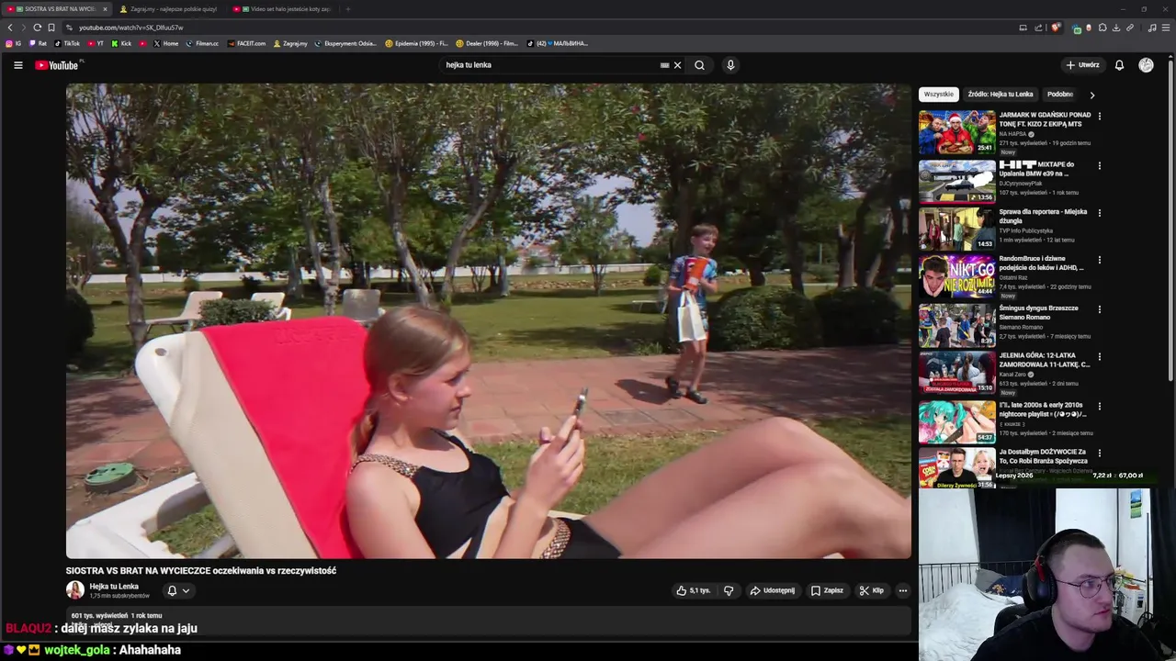This screenshot has height=661, width=1176.
Task: Open the FACEIT.com bookmark
Action: point(246,43)
